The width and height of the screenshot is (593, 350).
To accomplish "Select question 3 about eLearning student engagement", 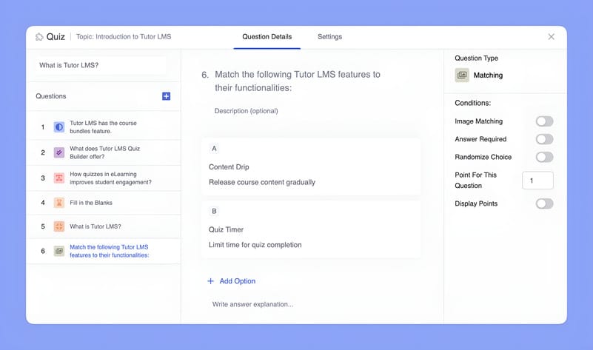I will pyautogui.click(x=104, y=178).
